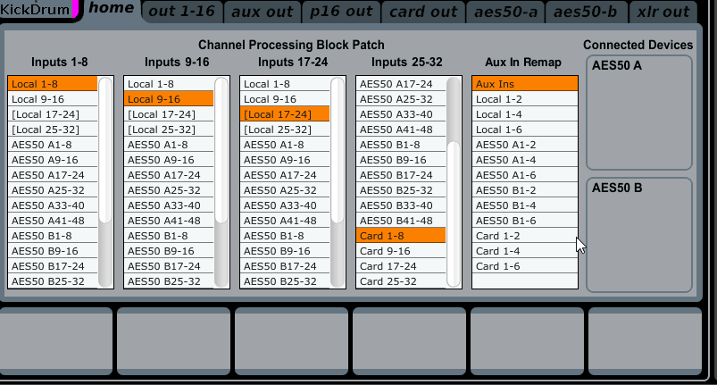This screenshot has width=717, height=385.
Task: Choose [Local 25-32] in Inputs 1-8 list
Action: [53, 130]
